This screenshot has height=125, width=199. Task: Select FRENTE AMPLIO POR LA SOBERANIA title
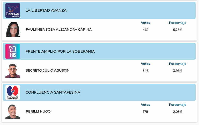pos(60,51)
